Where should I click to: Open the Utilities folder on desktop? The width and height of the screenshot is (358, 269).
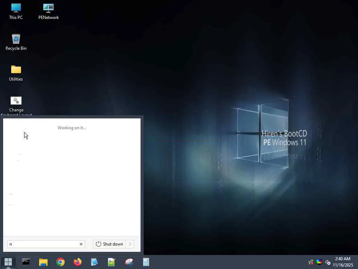pyautogui.click(x=16, y=73)
